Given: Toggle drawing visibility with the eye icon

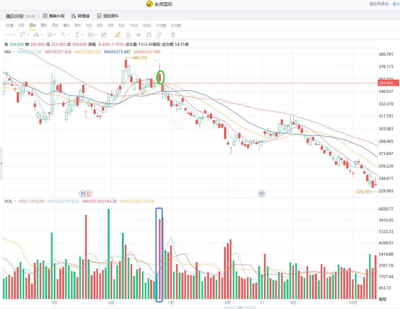Looking at the screenshot, I should 139,35.
